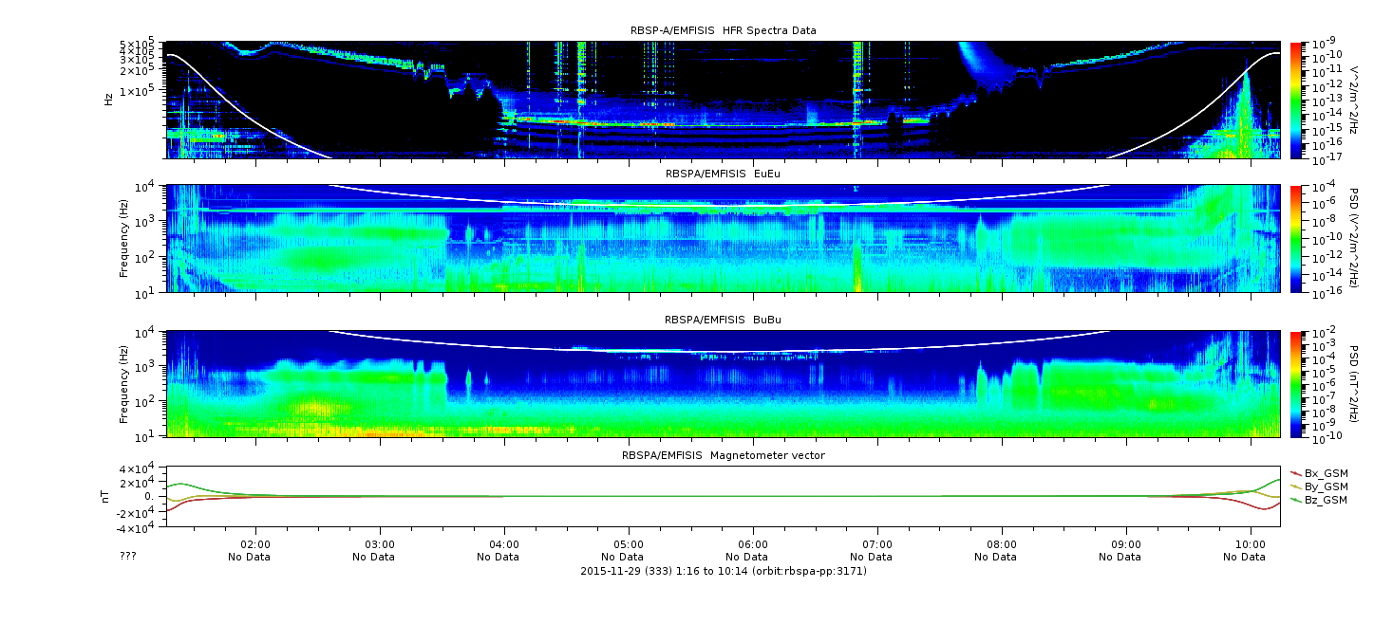This screenshot has width=1374, height=624.
Task: Click the 08:00 time axis label
Action: tap(1002, 545)
